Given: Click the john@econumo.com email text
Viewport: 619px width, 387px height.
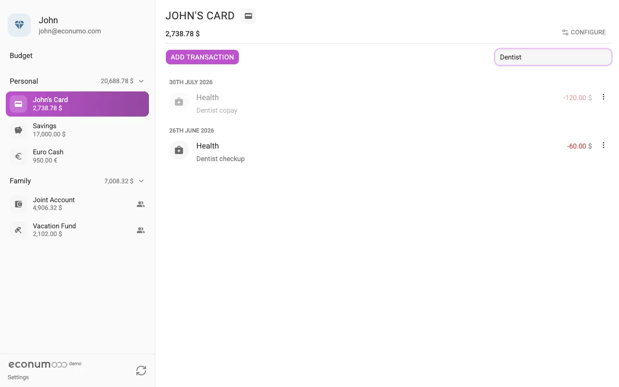Looking at the screenshot, I should (x=70, y=31).
